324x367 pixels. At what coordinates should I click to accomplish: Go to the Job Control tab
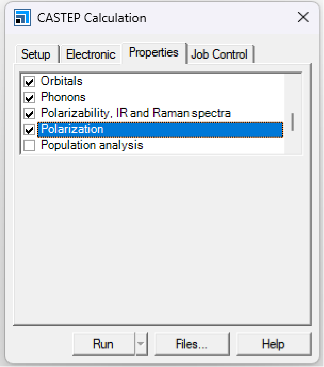click(x=219, y=54)
